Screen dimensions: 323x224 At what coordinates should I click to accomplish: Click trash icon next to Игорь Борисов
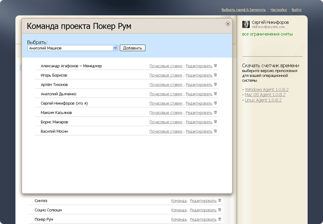coord(216,75)
